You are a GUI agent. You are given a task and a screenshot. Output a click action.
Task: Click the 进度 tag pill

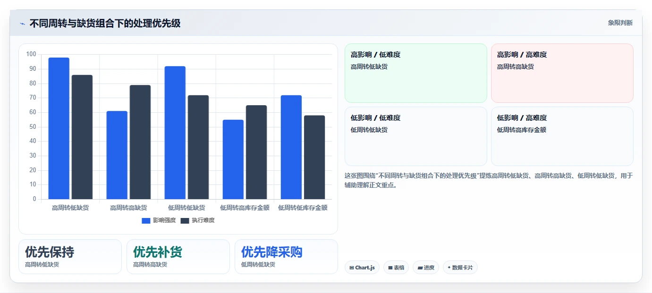coord(426,268)
